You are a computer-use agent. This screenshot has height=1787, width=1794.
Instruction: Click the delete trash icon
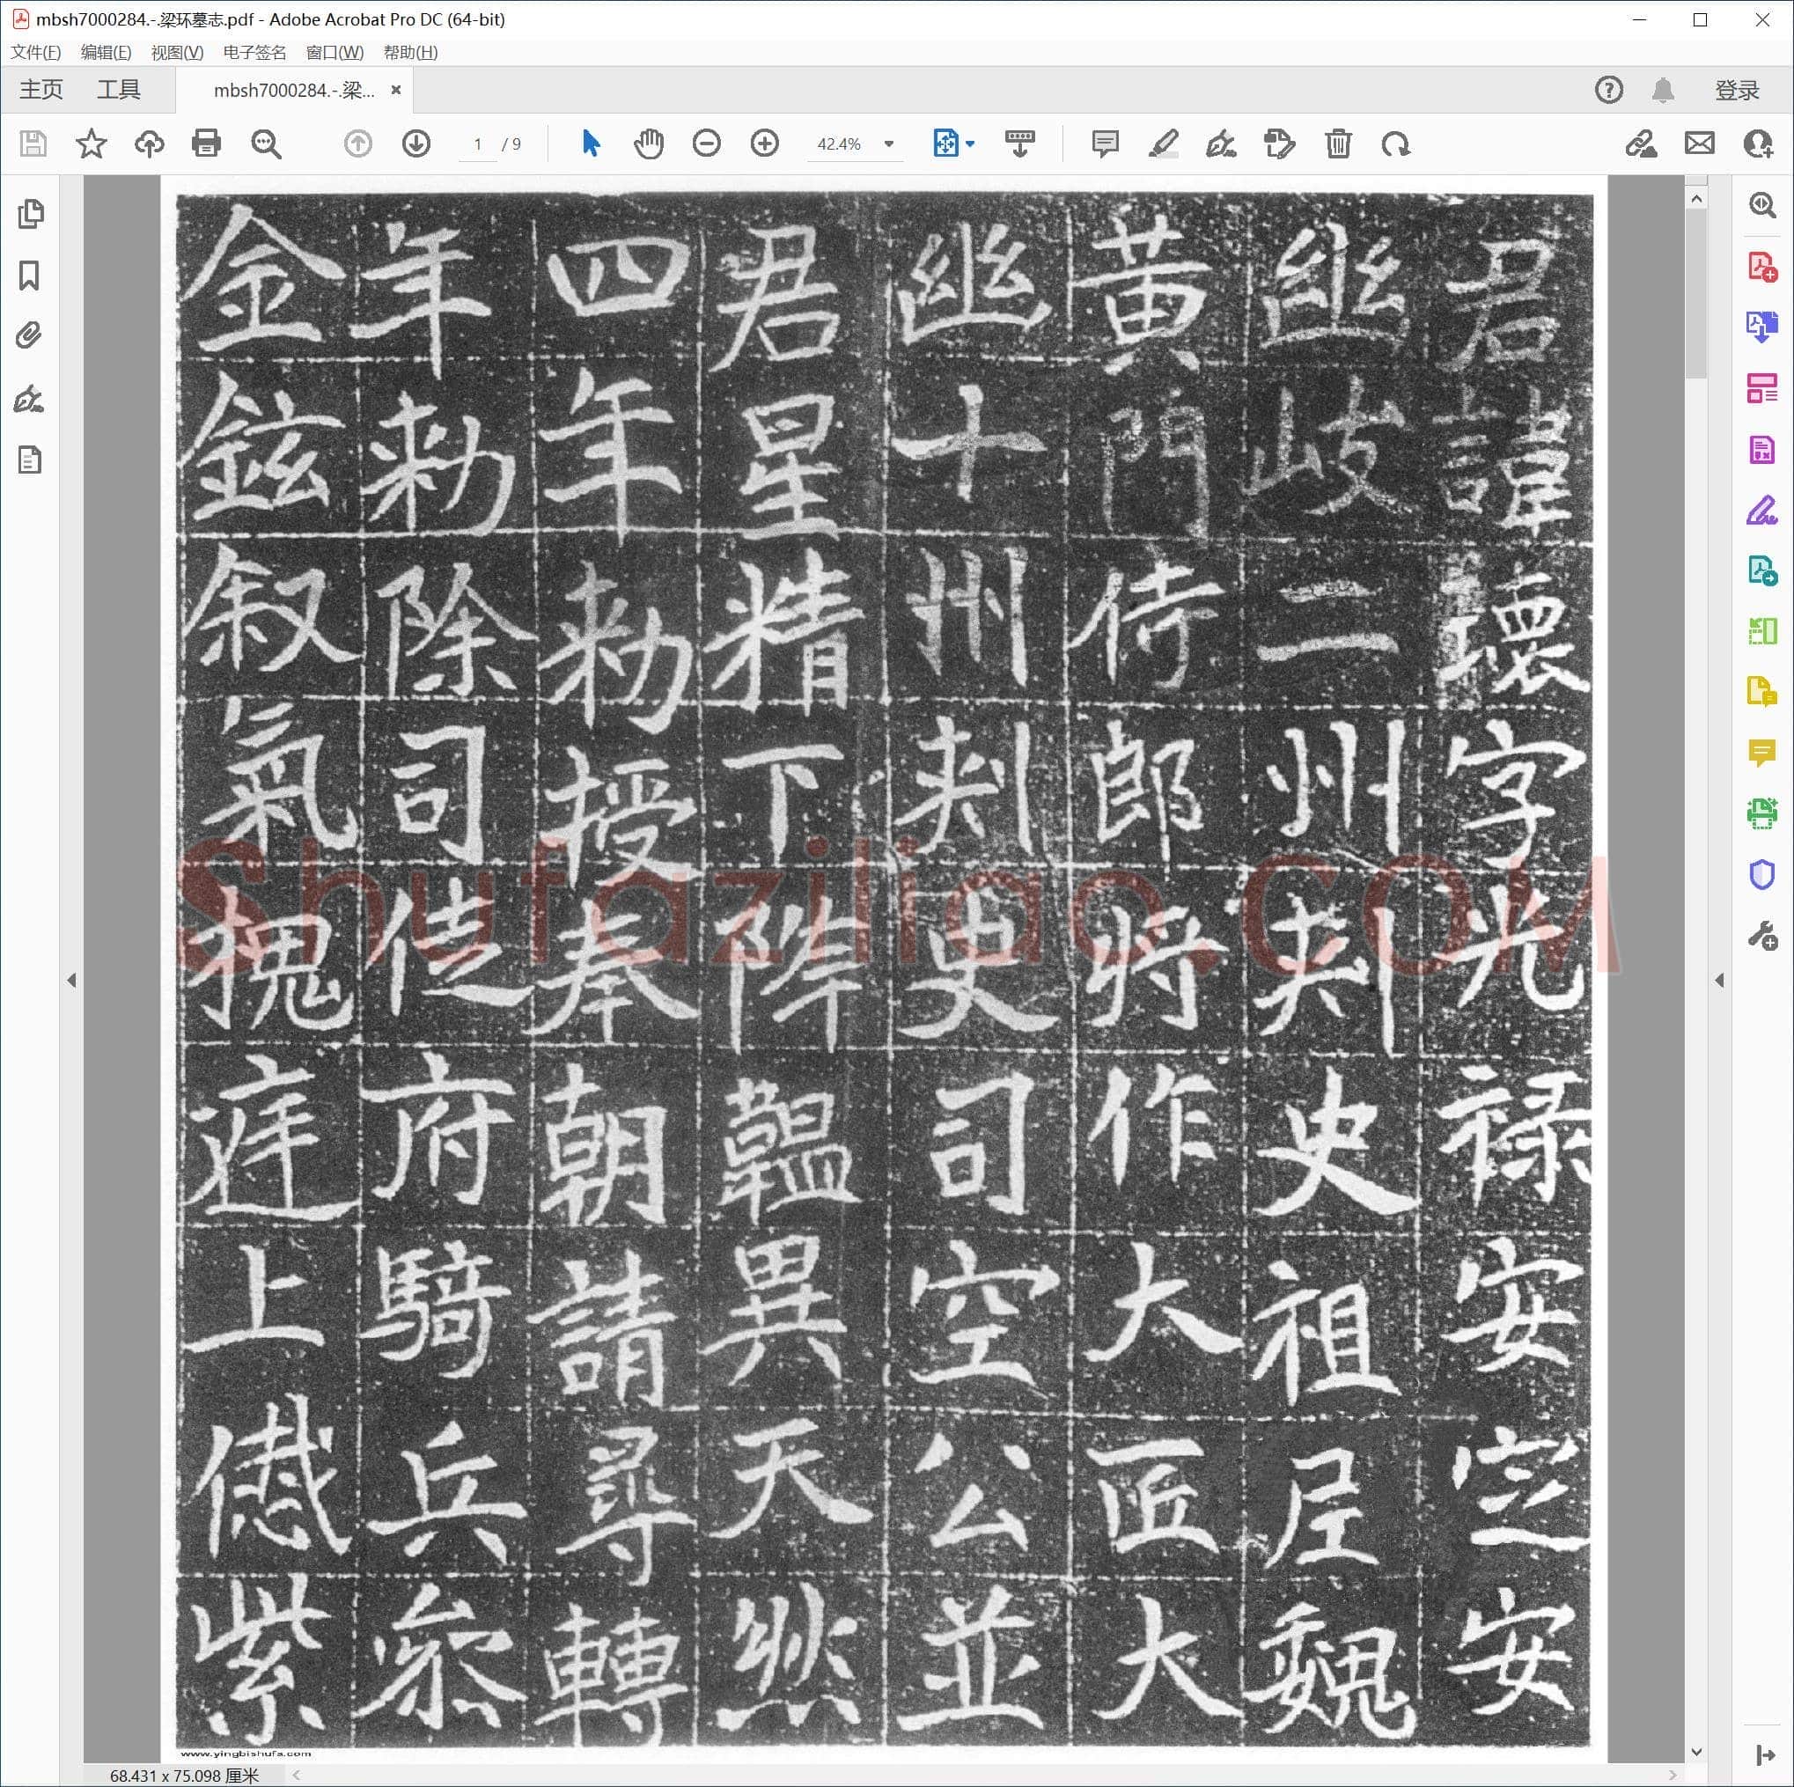pos(1338,144)
